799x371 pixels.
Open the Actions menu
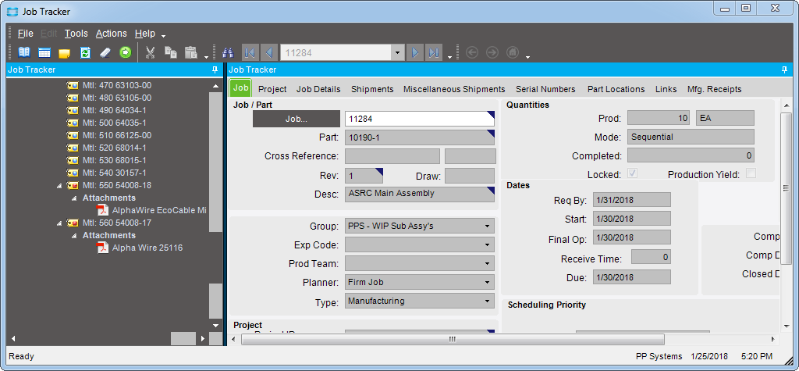(111, 34)
